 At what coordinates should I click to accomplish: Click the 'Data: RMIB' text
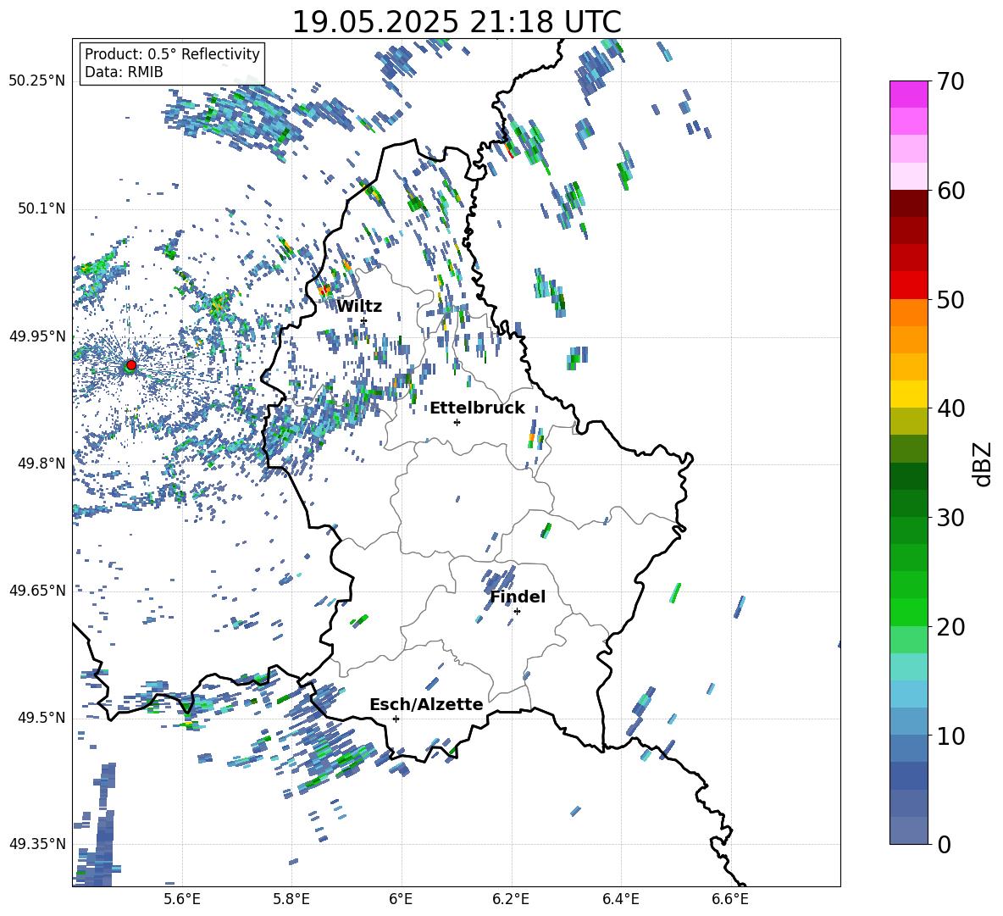tap(124, 72)
